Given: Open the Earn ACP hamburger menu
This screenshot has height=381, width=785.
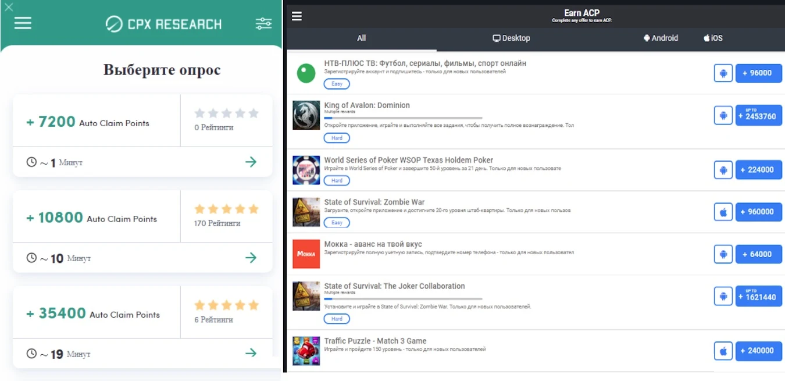Looking at the screenshot, I should click(297, 16).
